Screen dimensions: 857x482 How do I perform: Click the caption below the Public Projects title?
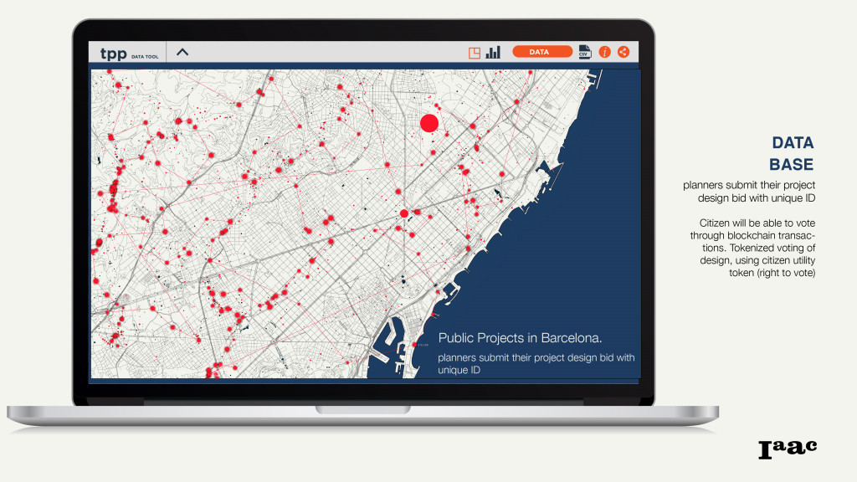pyautogui.click(x=536, y=362)
